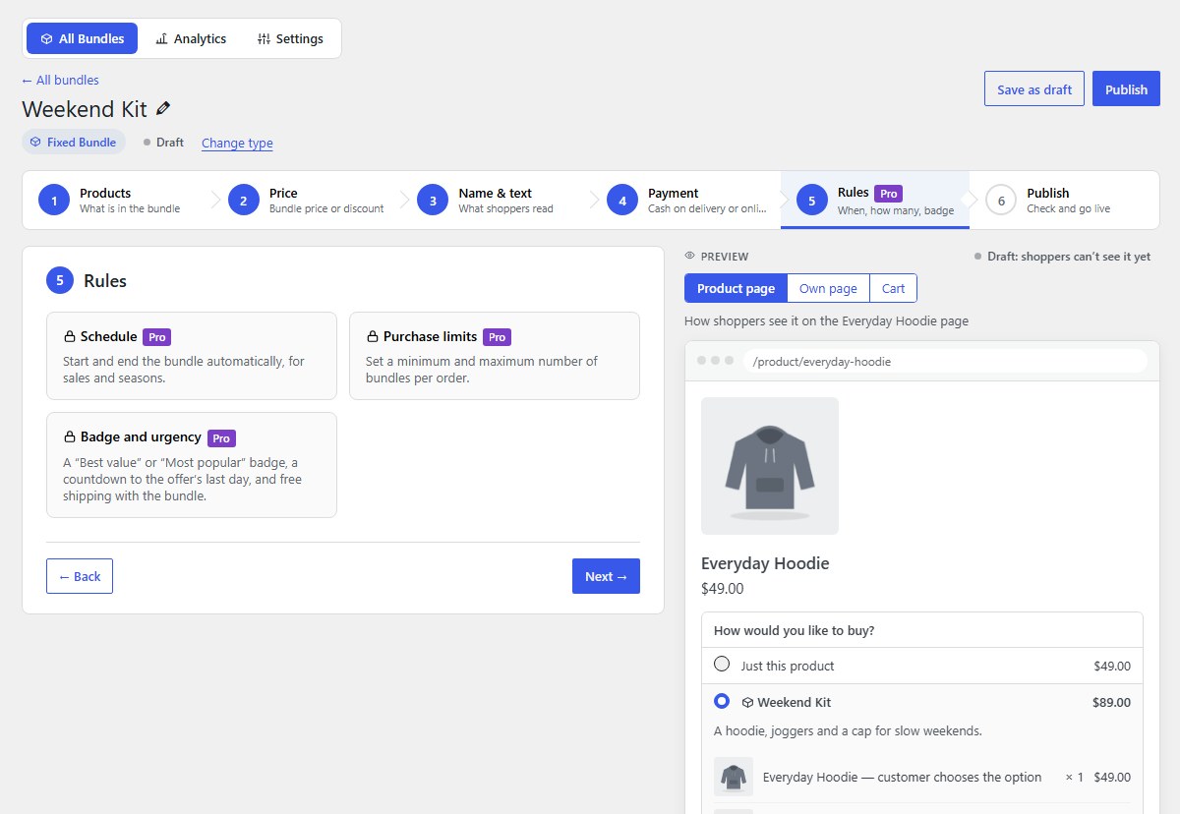
Task: Select the Just this product radio option
Action: coord(722,664)
